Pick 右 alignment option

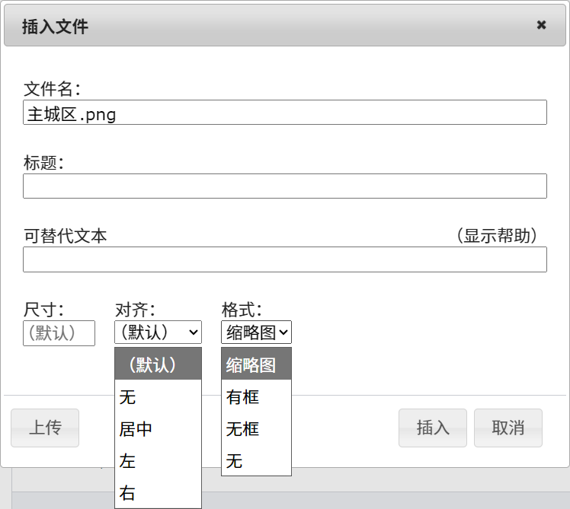point(158,493)
